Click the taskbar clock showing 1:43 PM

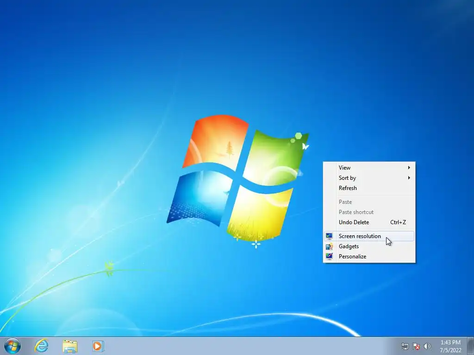(450, 343)
